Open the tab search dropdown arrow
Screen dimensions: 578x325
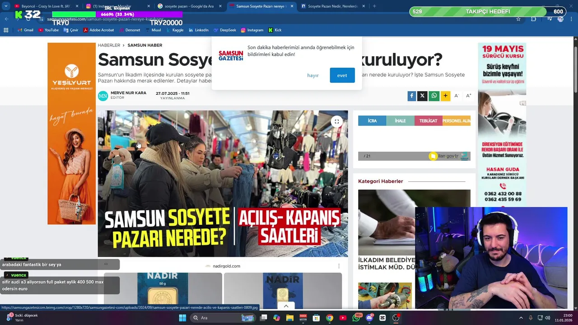point(6,6)
